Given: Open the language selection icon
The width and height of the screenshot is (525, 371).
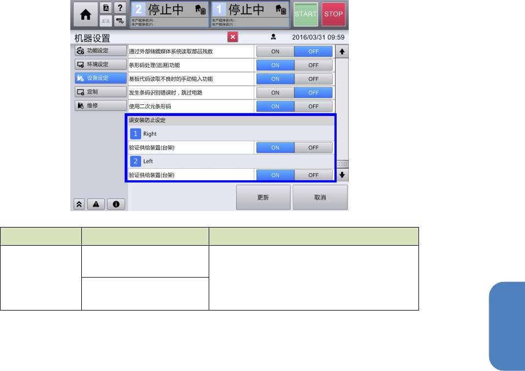Looking at the screenshot, I should [106, 8].
